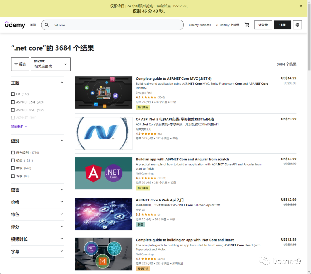Close the yellow promotion banner
The width and height of the screenshot is (311, 274).
(x=301, y=6)
